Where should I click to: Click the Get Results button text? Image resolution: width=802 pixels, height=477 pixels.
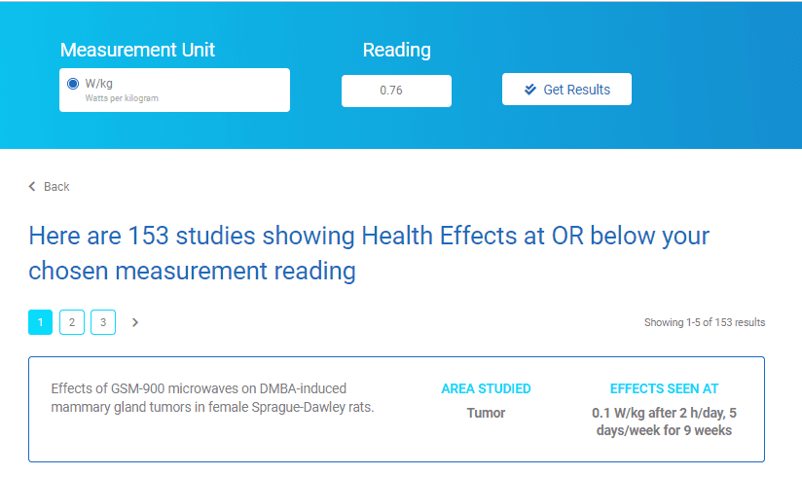point(576,90)
